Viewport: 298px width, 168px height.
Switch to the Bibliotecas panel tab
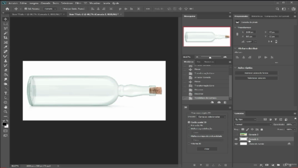tap(257, 16)
